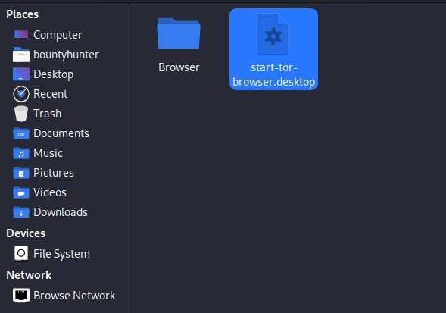The height and width of the screenshot is (313, 446).
Task: Select the start-tor-browser.desktop gear file icon
Action: (273, 34)
